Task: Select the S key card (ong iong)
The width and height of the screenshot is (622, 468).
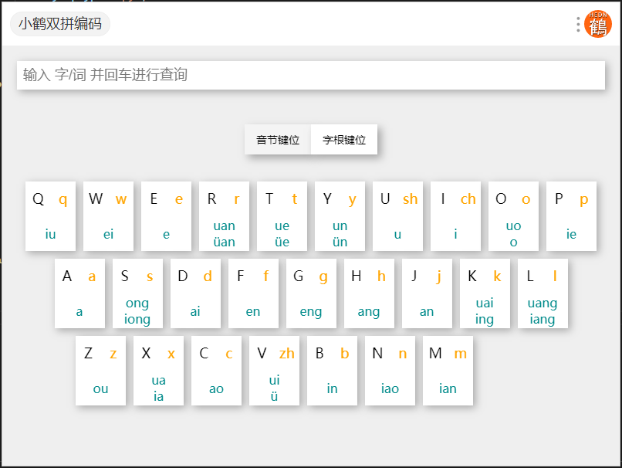Action: (x=137, y=293)
